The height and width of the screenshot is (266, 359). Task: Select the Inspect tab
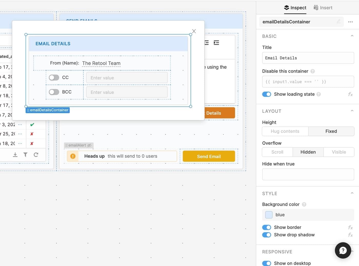click(295, 8)
